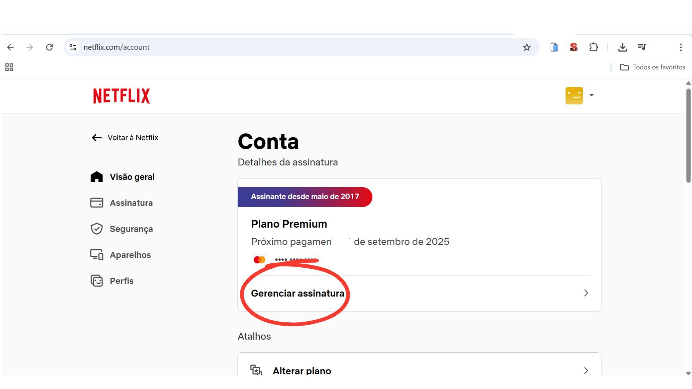The image size is (692, 389).
Task: Select Visão geral in sidebar
Action: coord(123,177)
